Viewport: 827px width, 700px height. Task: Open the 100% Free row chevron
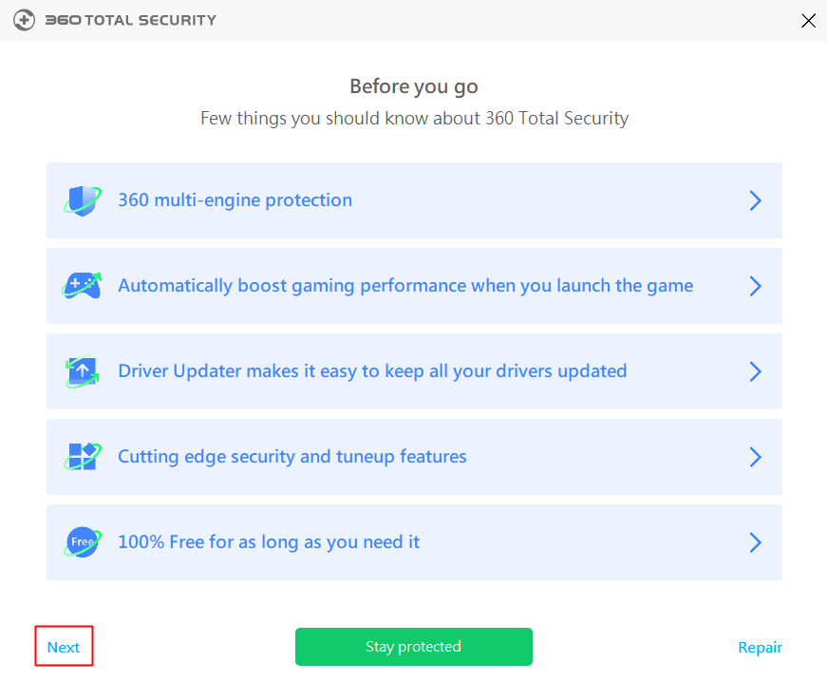pyautogui.click(x=756, y=542)
